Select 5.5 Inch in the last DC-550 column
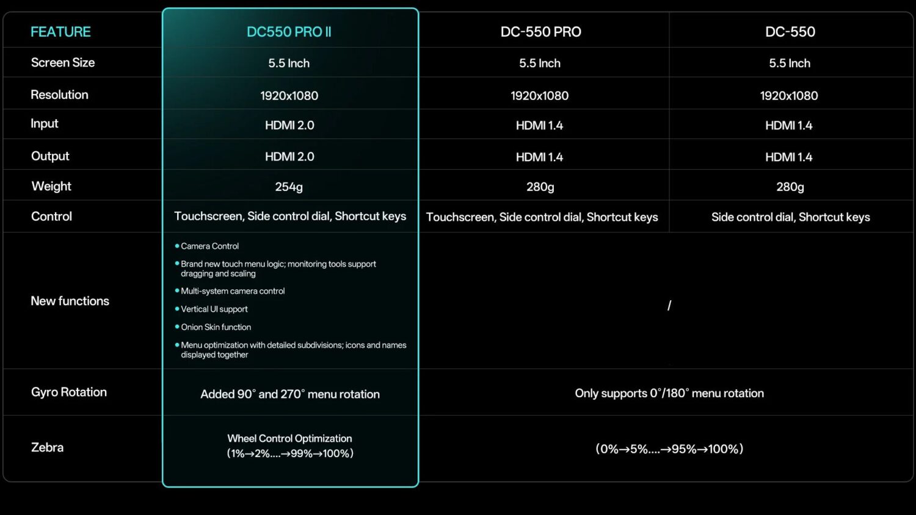Viewport: 916px width, 515px height. click(x=790, y=63)
